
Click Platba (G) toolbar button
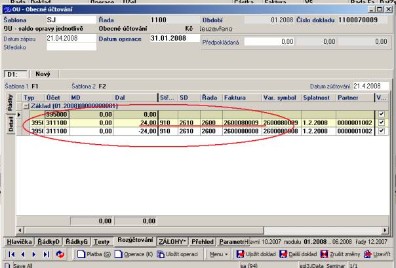[94, 254]
